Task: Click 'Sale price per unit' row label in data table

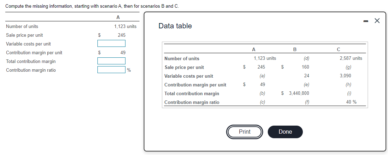Action: (184, 67)
